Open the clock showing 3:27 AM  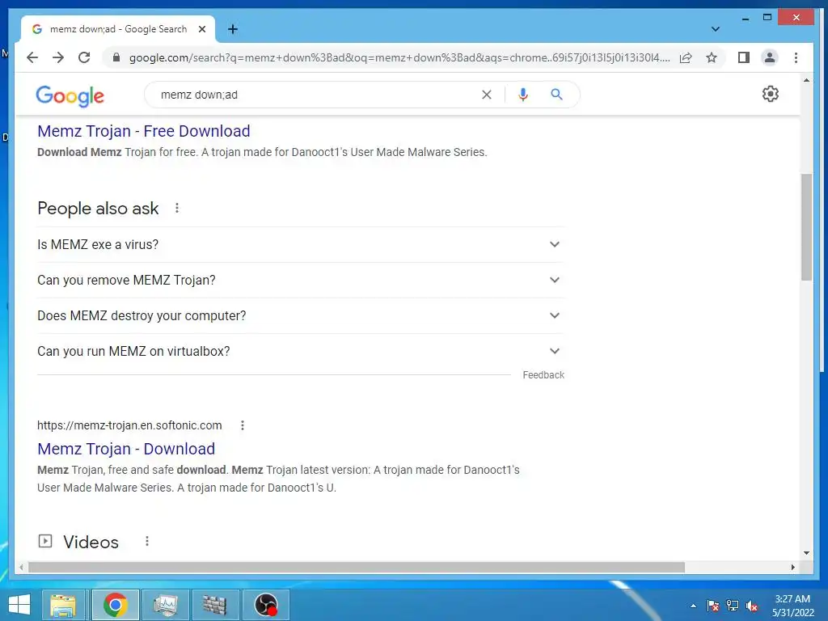tap(792, 606)
